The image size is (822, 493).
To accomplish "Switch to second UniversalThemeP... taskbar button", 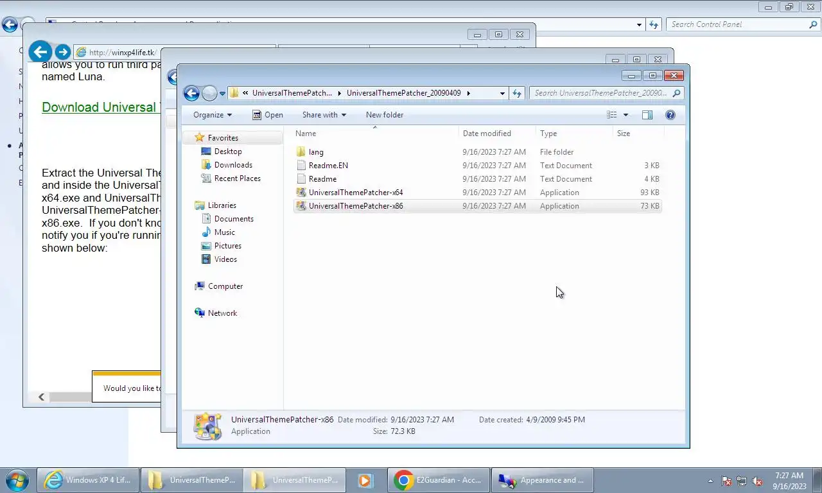I will point(295,480).
